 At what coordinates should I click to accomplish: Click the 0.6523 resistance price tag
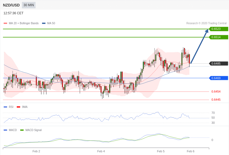(218, 29)
